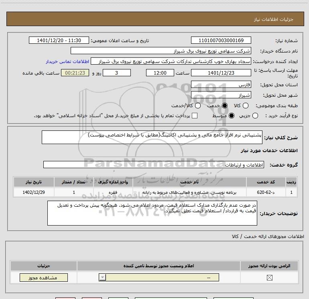Click the remaining days field showing 3
Viewport: 309px width, 299px height.
click(x=117, y=73)
